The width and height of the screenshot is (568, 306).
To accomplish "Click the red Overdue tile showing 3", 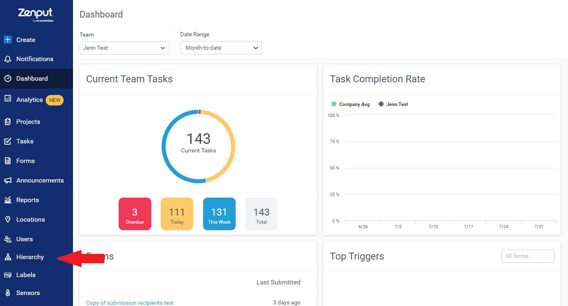I will (135, 214).
